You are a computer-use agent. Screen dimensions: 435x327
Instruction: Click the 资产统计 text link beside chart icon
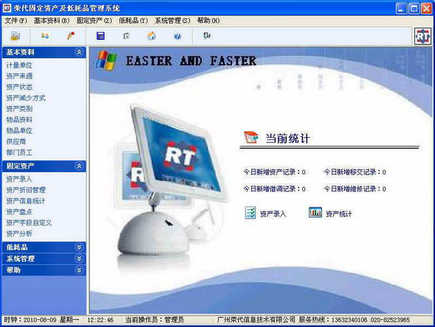[339, 214]
